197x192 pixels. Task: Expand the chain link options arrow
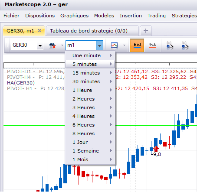tap(62, 45)
